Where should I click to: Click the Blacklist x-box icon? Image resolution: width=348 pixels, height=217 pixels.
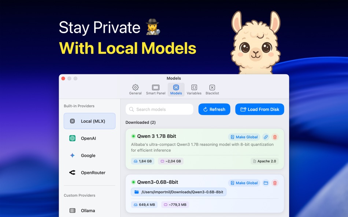212,87
